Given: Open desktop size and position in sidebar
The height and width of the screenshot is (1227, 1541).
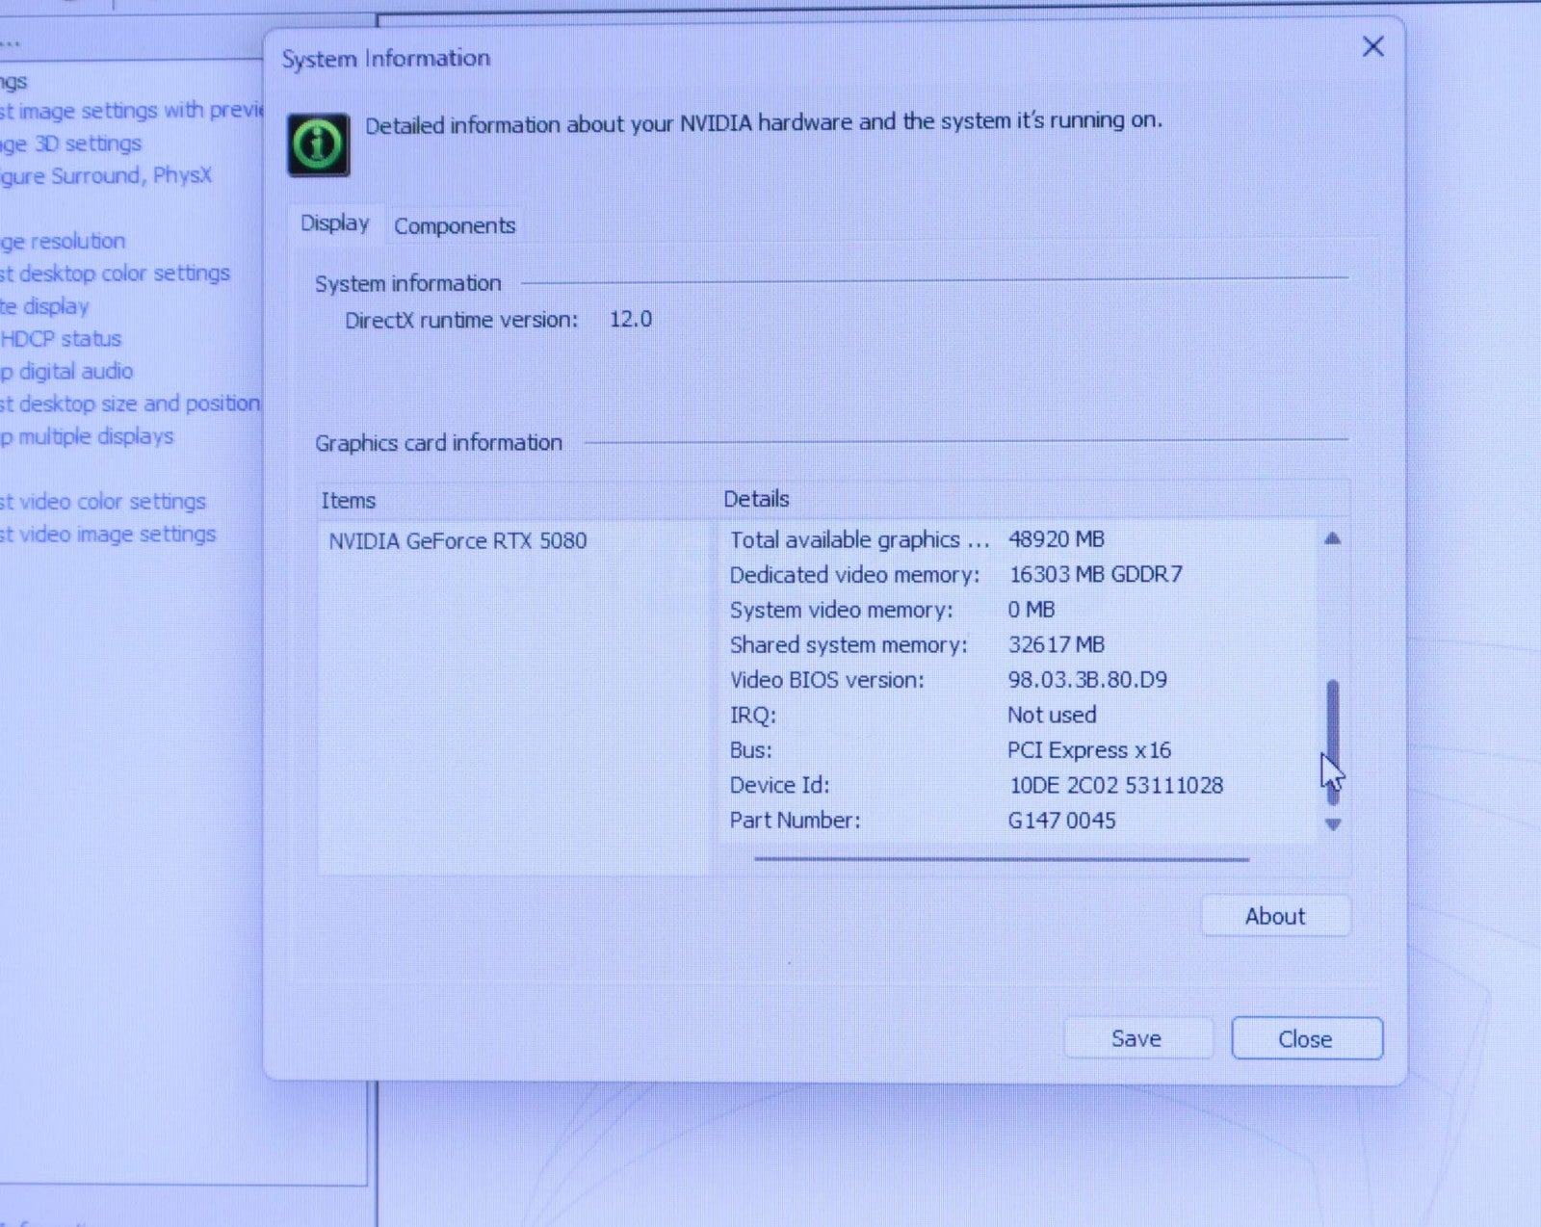Looking at the screenshot, I should (130, 404).
